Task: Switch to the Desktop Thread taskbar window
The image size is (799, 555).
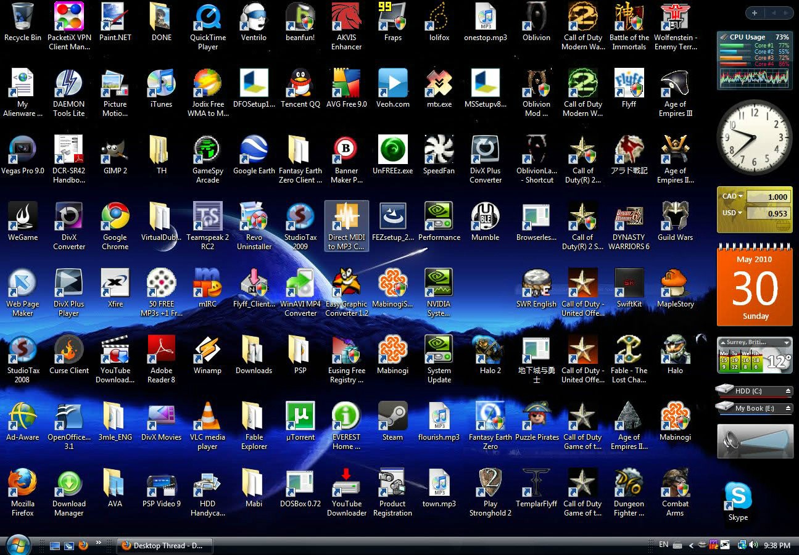Action: click(164, 545)
